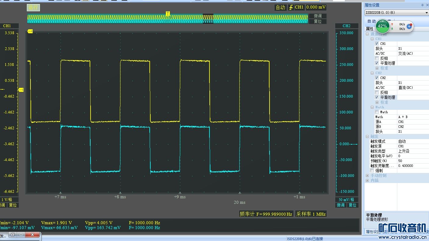Collapse the CH1 property group
Image resolution: width=429 pixels, height=241 pixels.
tap(372, 39)
